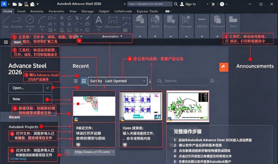The image size is (278, 164).
Task: Select the Copy circles tool icon
Action: pyautogui.click(x=62, y=24)
